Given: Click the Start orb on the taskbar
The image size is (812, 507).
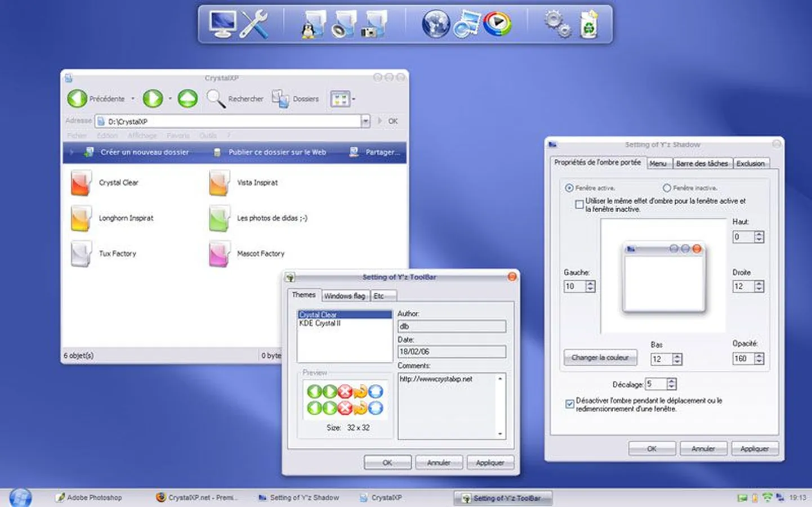Looking at the screenshot, I should 20,497.
